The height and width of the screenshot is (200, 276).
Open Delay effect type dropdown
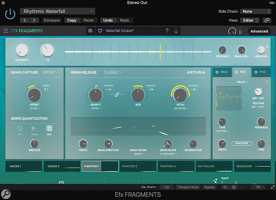click(242, 82)
